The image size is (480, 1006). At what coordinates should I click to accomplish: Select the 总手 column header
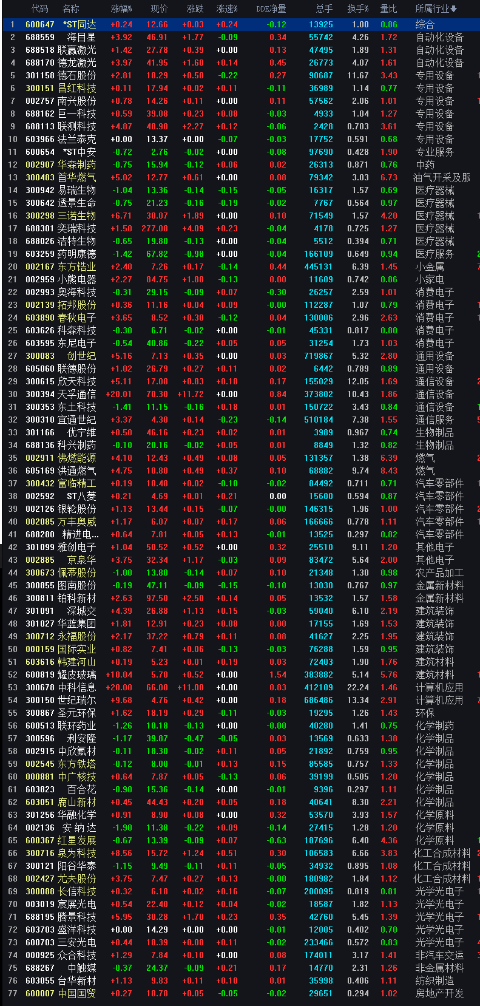pos(324,9)
